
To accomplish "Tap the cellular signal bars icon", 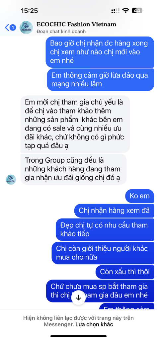I will click(115, 11).
